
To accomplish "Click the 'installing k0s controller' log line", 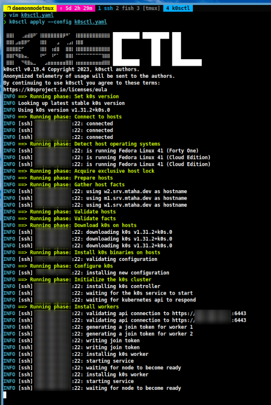I will point(82,286).
